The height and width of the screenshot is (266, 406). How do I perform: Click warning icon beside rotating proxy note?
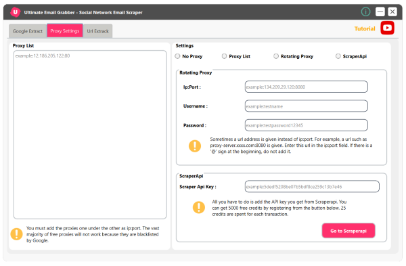(195, 146)
